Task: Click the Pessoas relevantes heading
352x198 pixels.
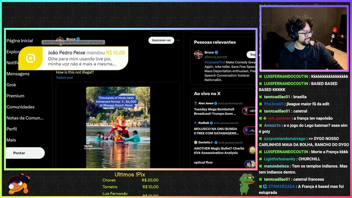Action: coord(215,42)
